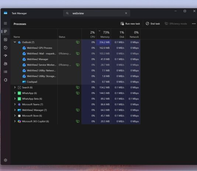Image resolution: width=197 pixels, height=171 pixels.
Task: Open the Details page in the sidebar
Action: [x=6, y=72]
